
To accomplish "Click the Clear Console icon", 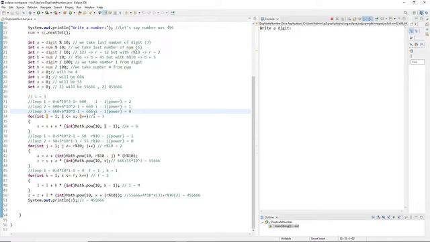I will click(349, 19).
